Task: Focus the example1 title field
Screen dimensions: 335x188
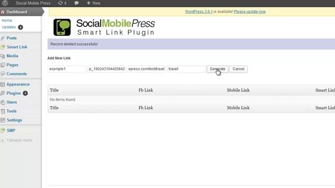Action: click(x=67, y=69)
